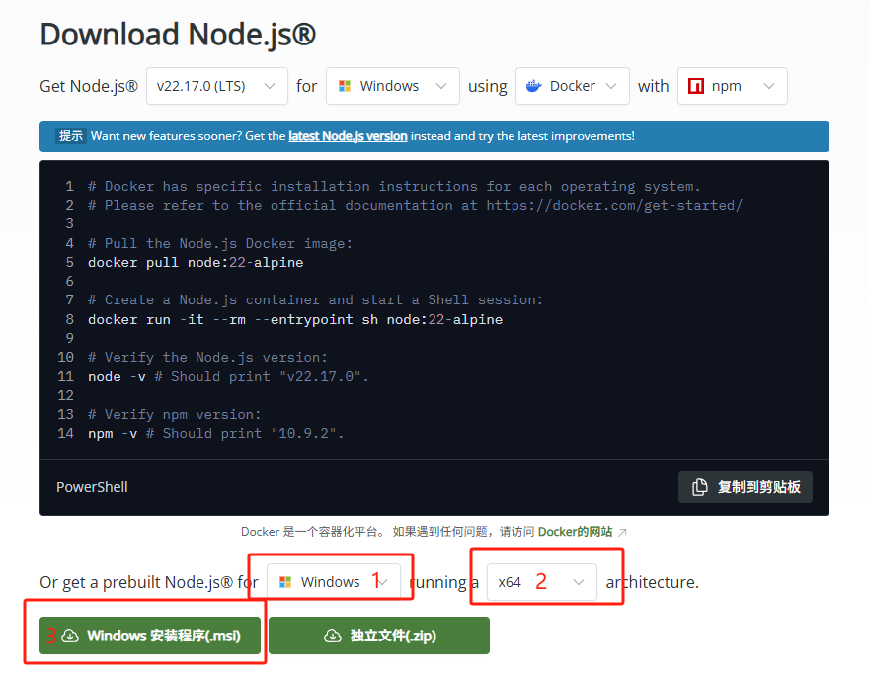Click the clipboard copy icon
869x682 pixels.
coord(699,487)
